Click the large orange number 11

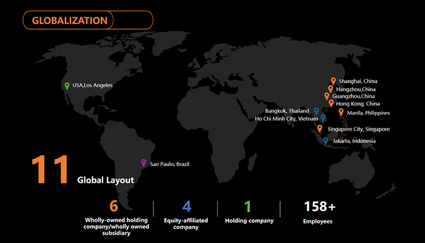[x=50, y=170]
